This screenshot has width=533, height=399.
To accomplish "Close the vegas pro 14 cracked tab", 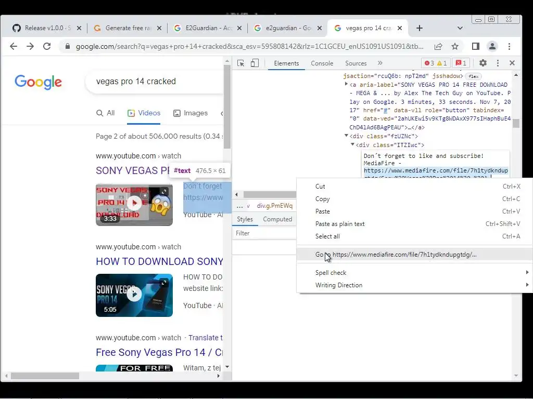I will (400, 28).
